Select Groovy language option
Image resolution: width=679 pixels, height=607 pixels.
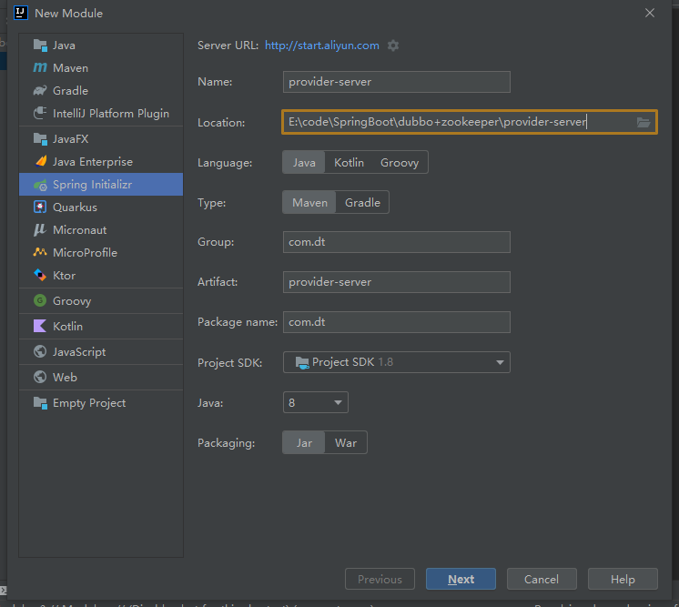pos(400,162)
